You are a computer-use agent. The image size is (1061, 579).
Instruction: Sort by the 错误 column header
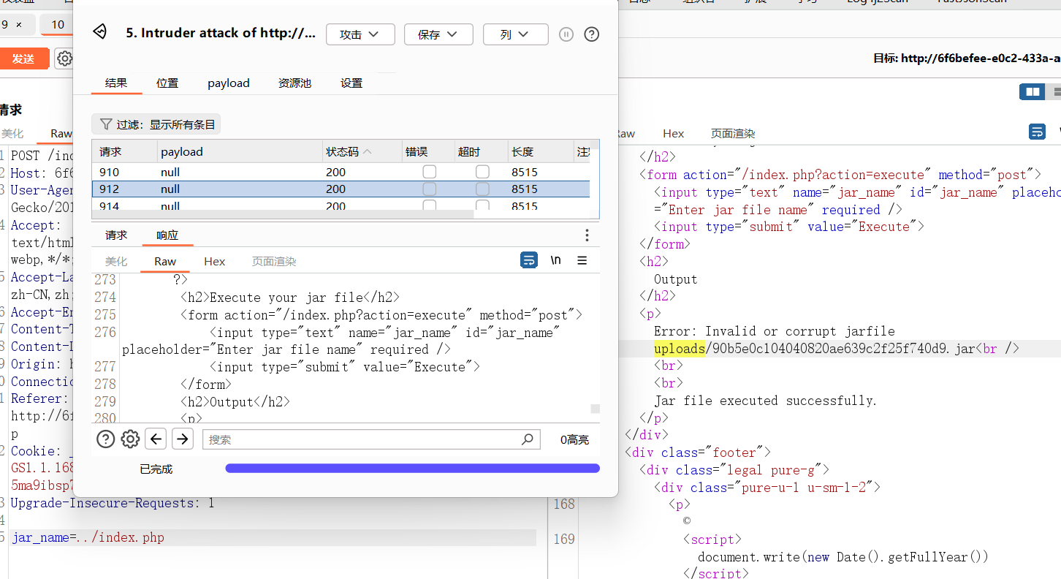(x=428, y=152)
